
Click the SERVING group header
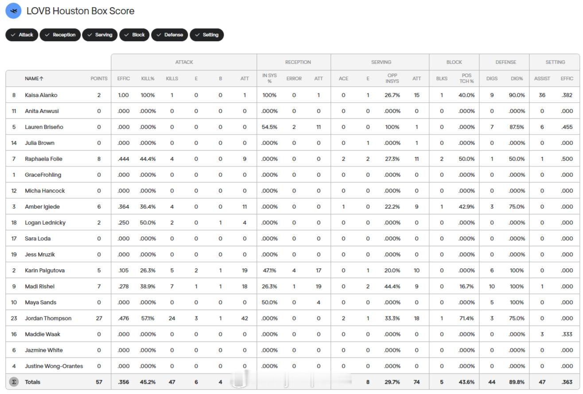point(381,62)
